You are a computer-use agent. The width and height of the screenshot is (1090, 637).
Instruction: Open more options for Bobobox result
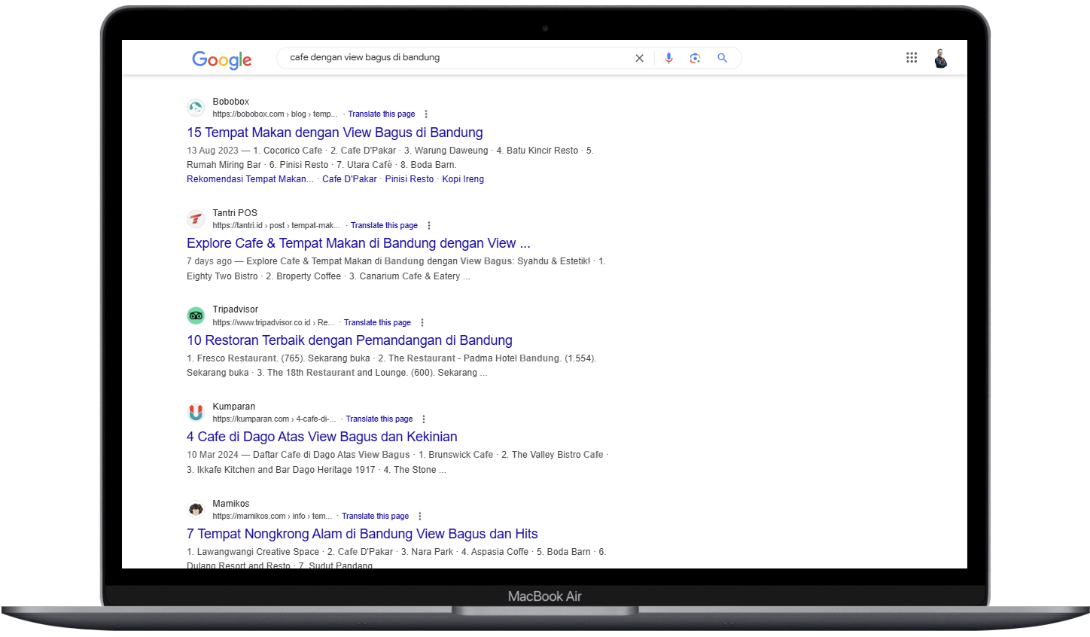click(426, 114)
